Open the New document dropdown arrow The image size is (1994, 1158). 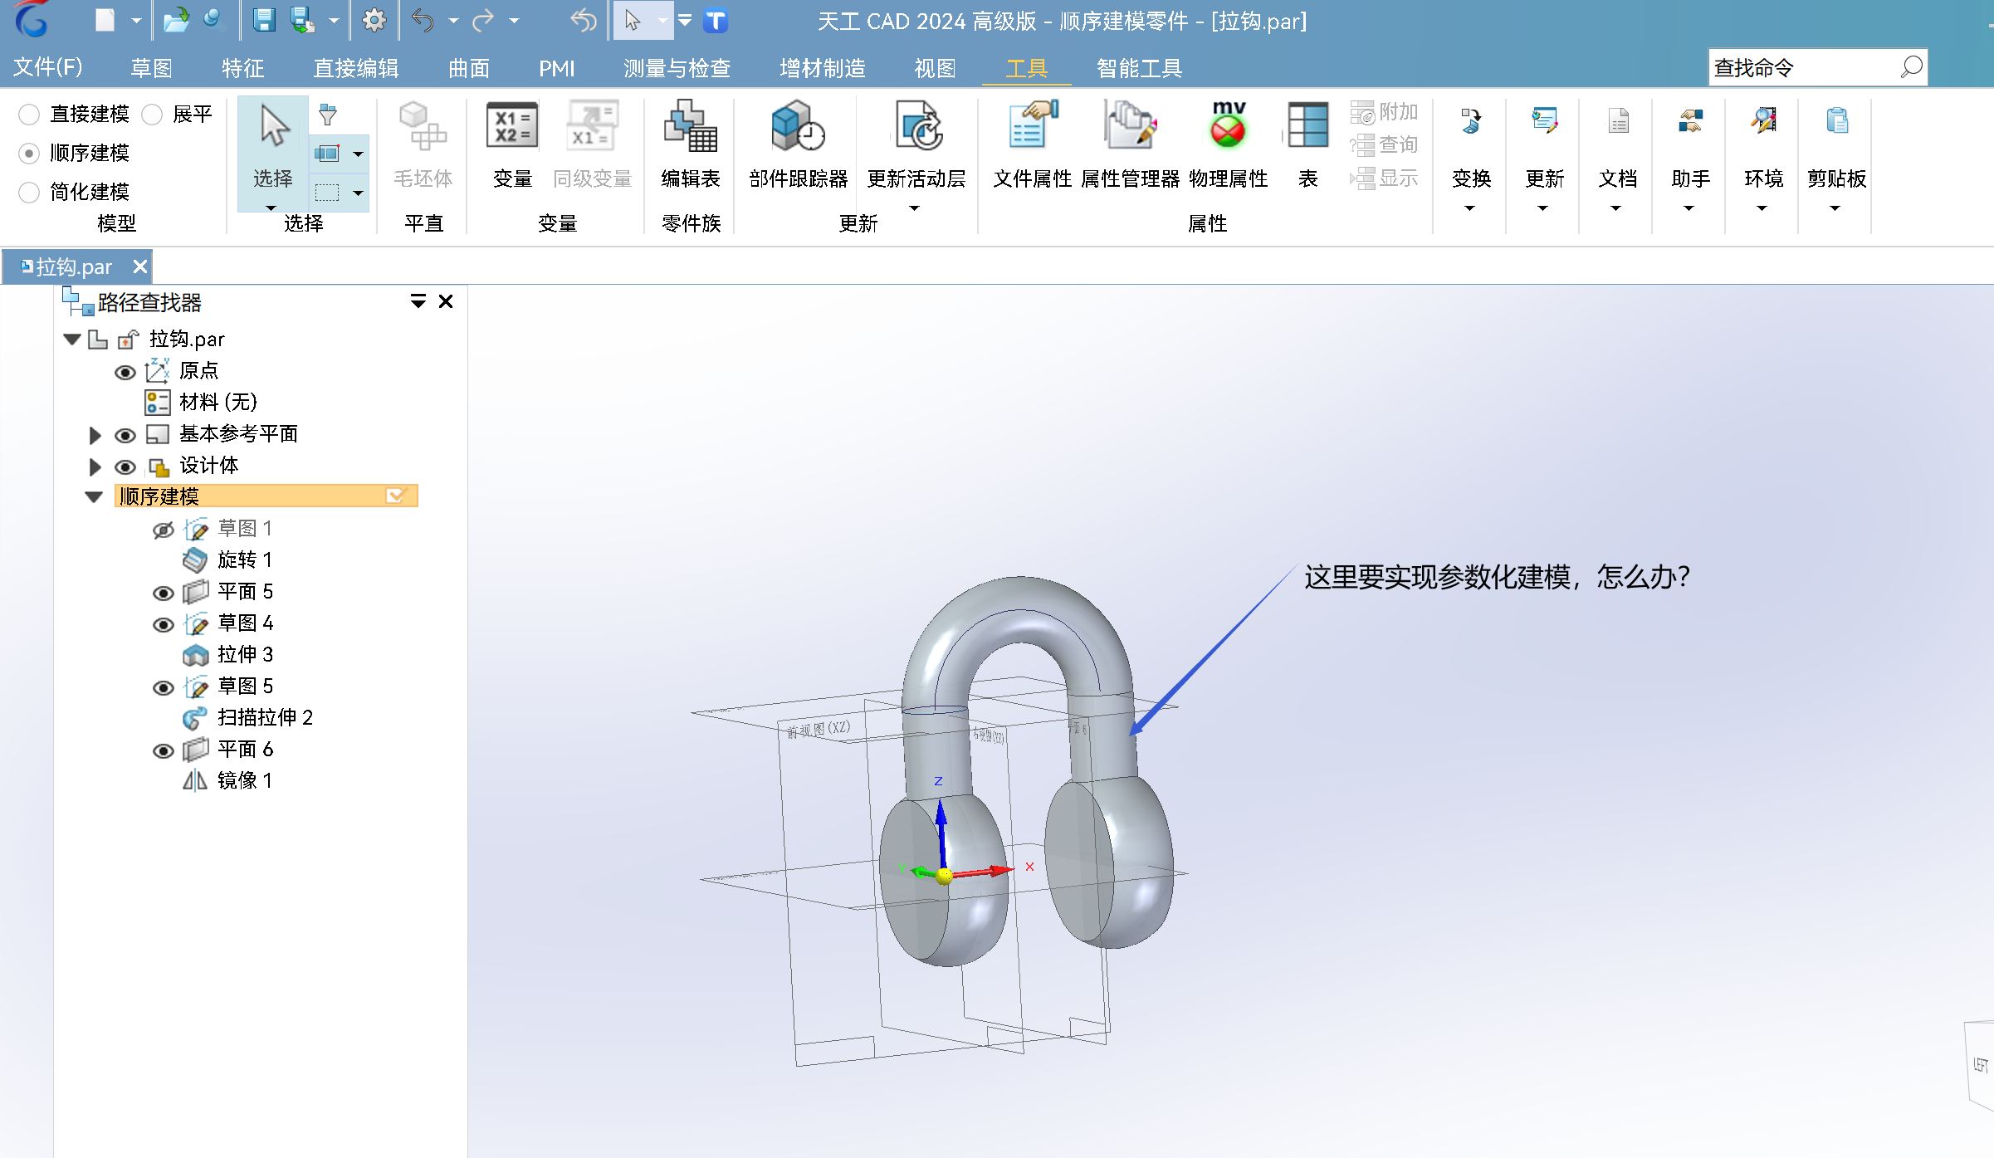tap(136, 21)
